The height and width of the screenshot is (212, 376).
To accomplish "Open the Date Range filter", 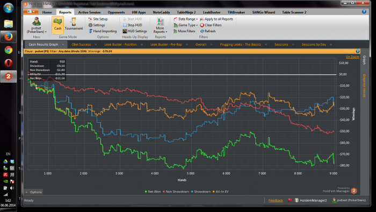I will coord(186,19).
